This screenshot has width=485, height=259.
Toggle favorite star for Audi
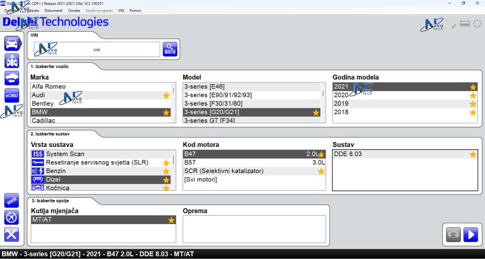click(166, 96)
